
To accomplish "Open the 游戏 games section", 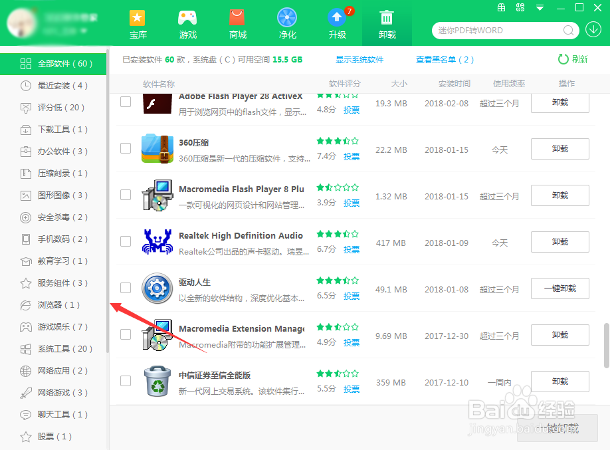I will 187,23.
